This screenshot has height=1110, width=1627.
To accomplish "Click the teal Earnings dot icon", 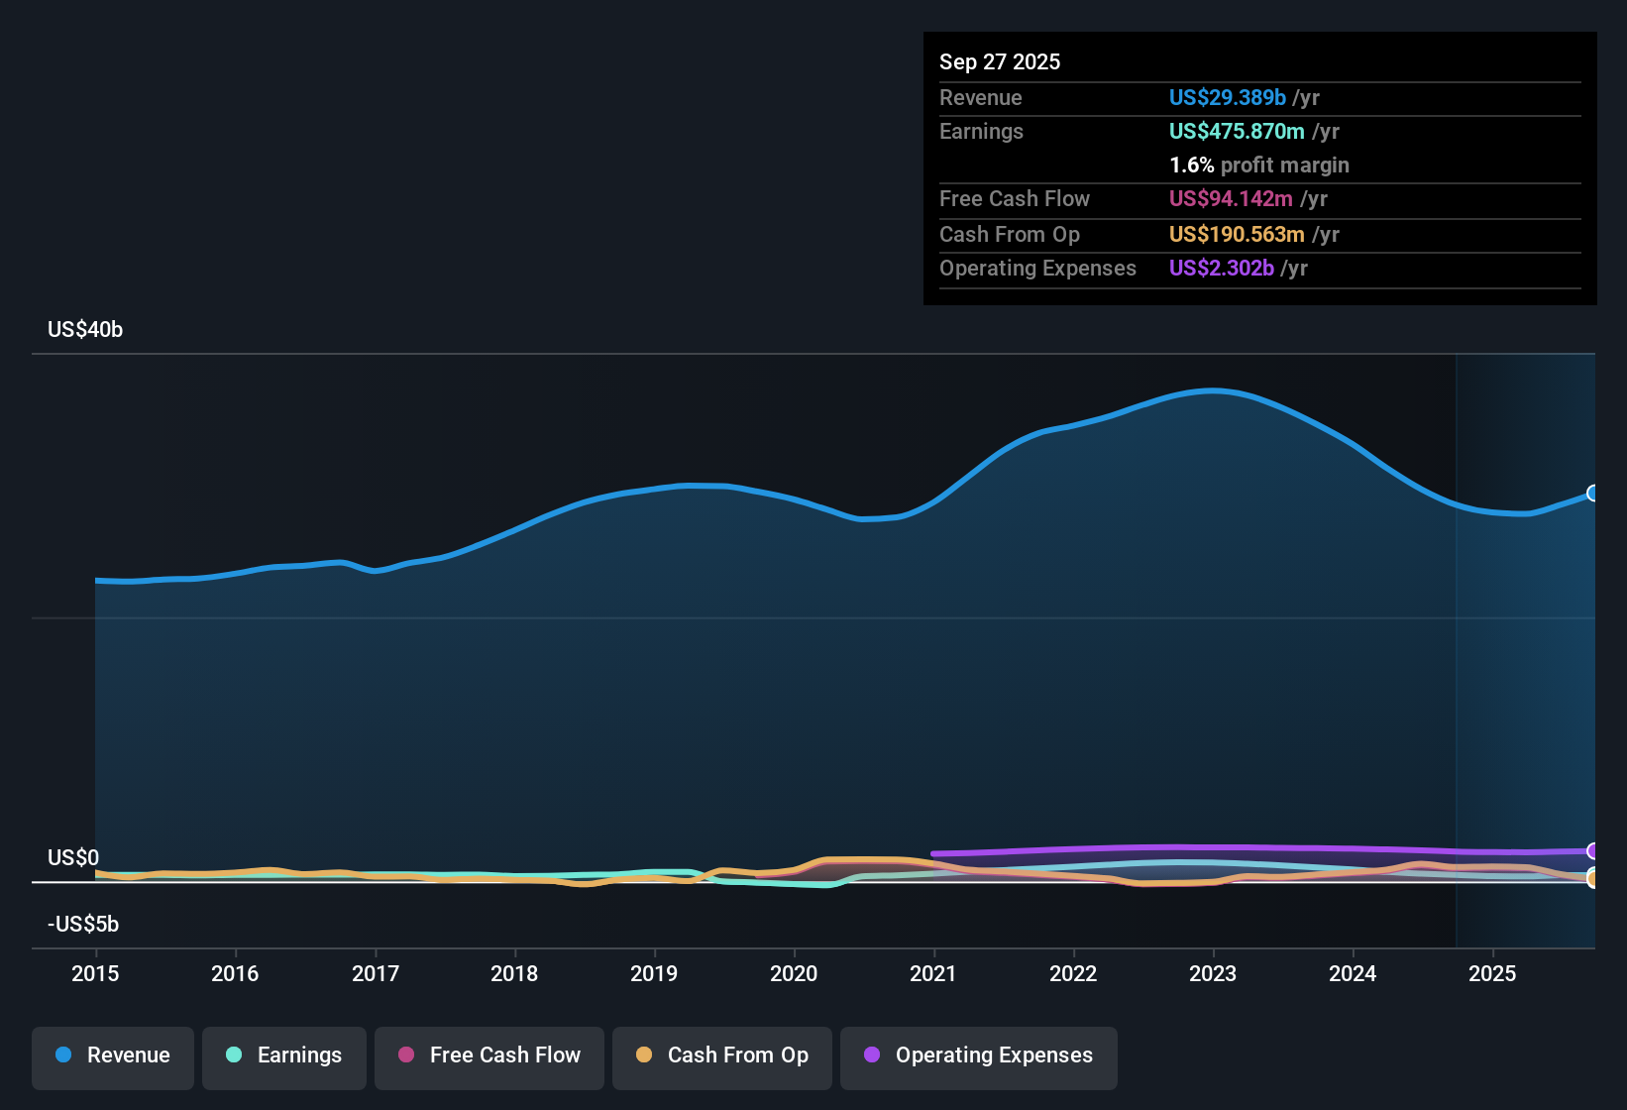I will [234, 1055].
